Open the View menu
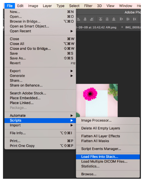This screenshot has height=181, width=145. (x=110, y=6)
